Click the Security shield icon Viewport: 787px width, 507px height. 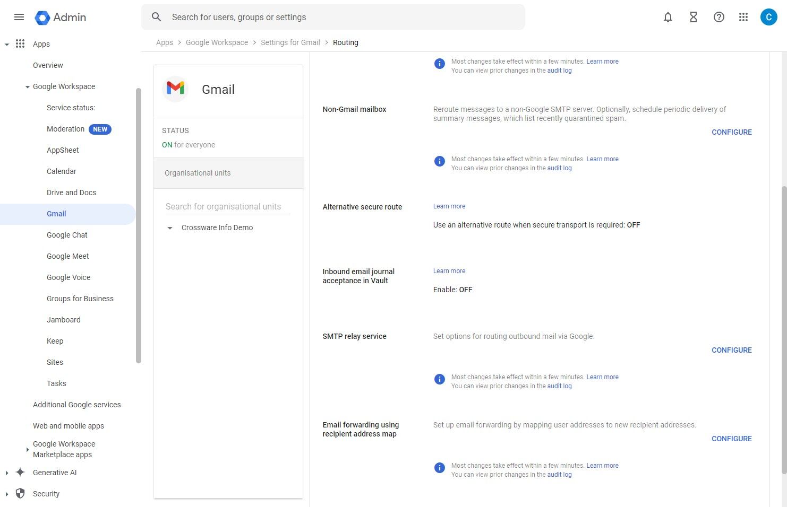click(20, 494)
